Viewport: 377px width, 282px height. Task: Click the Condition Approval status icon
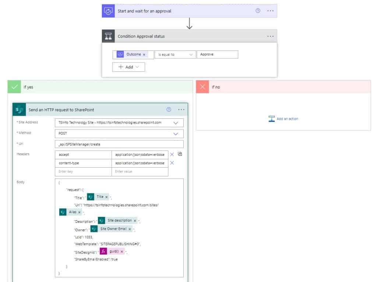[108, 36]
